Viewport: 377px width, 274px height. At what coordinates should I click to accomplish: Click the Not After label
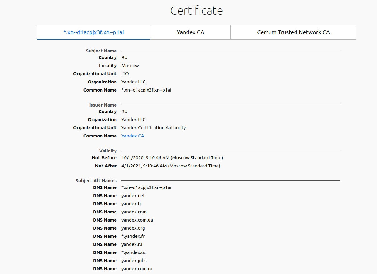(x=106, y=166)
